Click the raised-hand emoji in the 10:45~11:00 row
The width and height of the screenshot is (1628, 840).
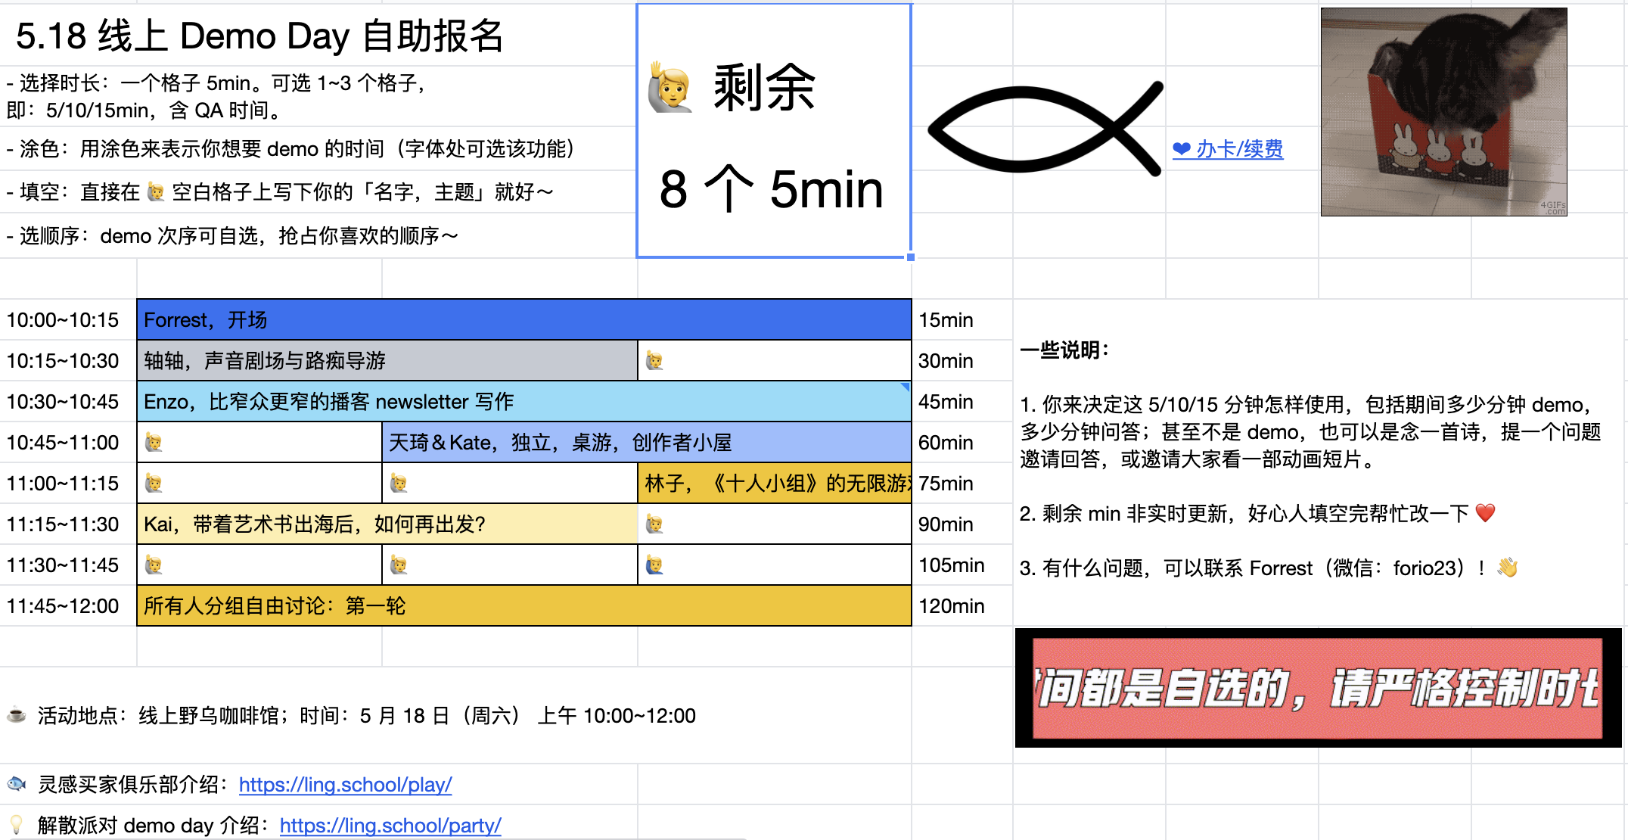(x=154, y=443)
